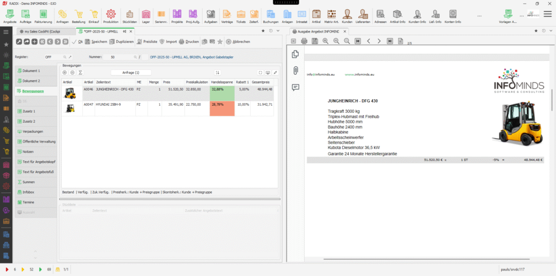
Task: Print from the report viewer toolbar
Action: pyautogui.click(x=304, y=41)
